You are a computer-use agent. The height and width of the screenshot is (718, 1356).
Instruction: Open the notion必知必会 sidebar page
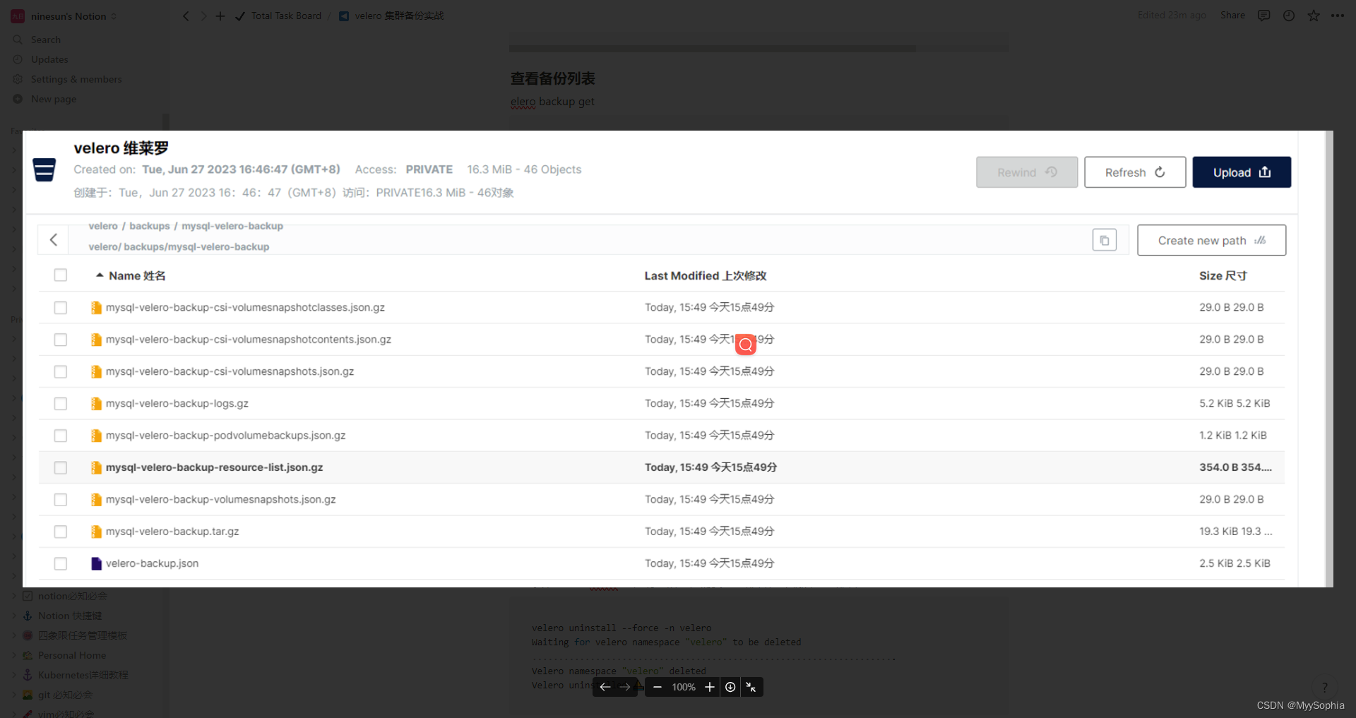point(73,596)
